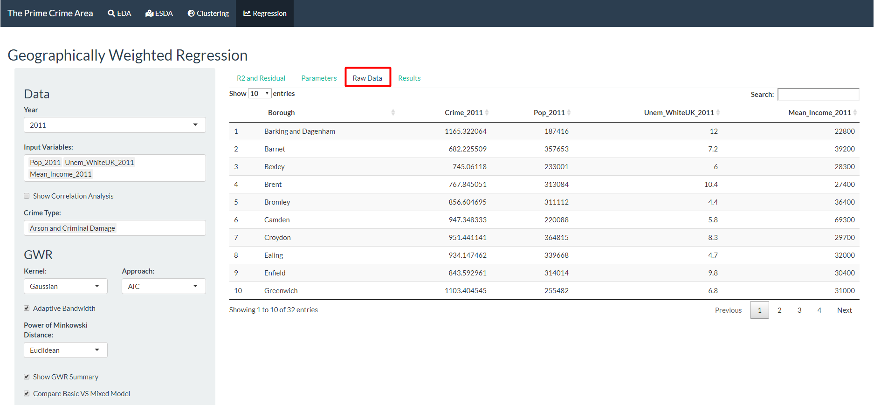Open the EDA magnifier icon
The height and width of the screenshot is (405, 874).
pyautogui.click(x=111, y=14)
